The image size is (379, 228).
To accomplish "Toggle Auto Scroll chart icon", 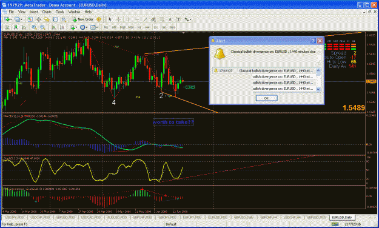I will [53, 27].
